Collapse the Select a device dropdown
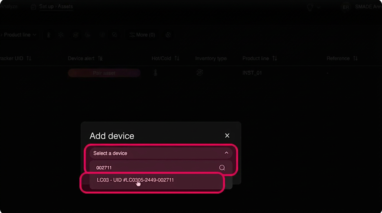This screenshot has height=213, width=382. click(227, 153)
